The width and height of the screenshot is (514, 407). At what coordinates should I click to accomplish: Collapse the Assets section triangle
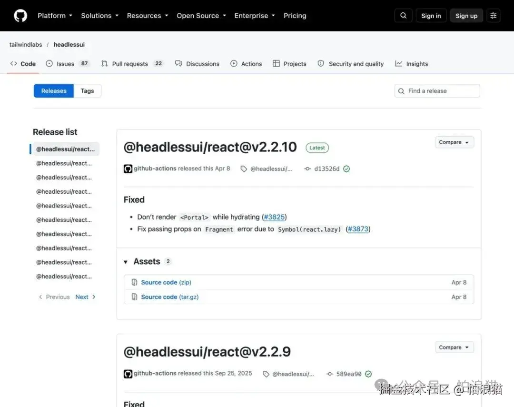click(126, 262)
